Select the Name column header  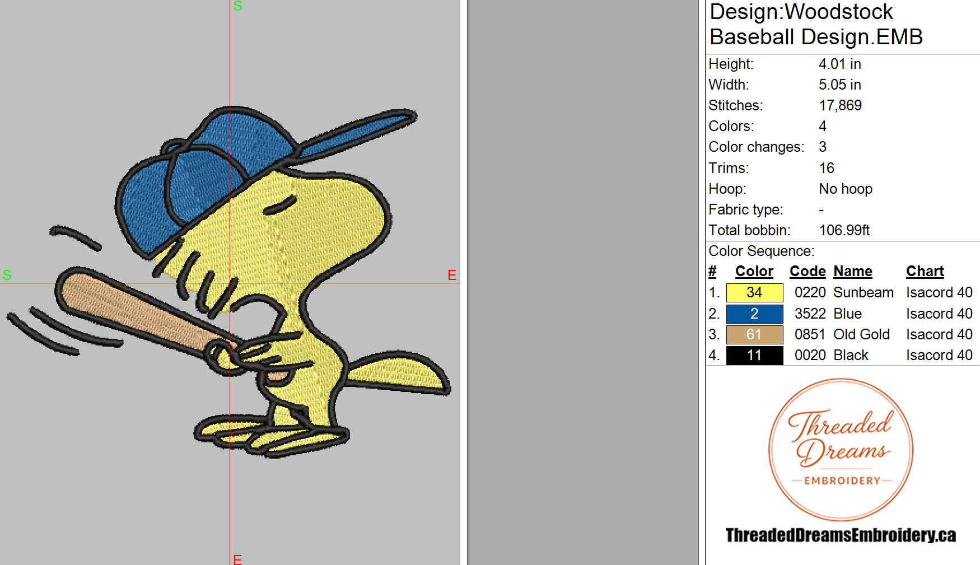pyautogui.click(x=853, y=272)
